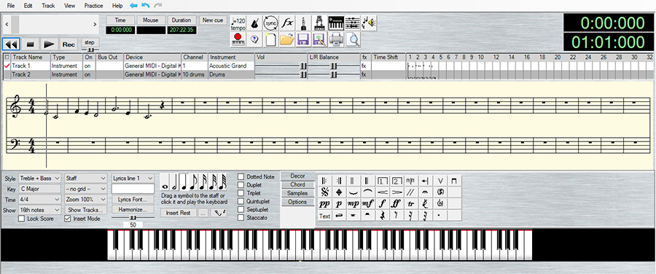Enable the Duplet checkbox
Screen dimensions: 656x274
[241, 185]
